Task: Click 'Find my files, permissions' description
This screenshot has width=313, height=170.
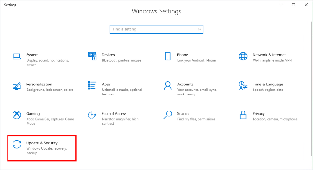Action: tap(196, 119)
